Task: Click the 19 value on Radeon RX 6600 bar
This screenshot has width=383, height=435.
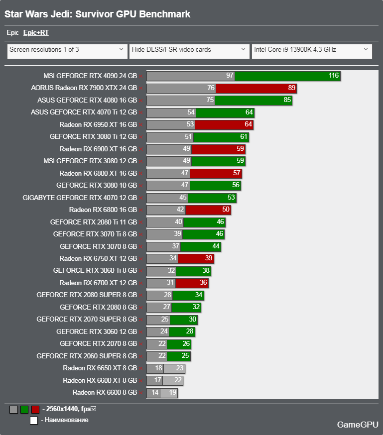Action: 173,392
